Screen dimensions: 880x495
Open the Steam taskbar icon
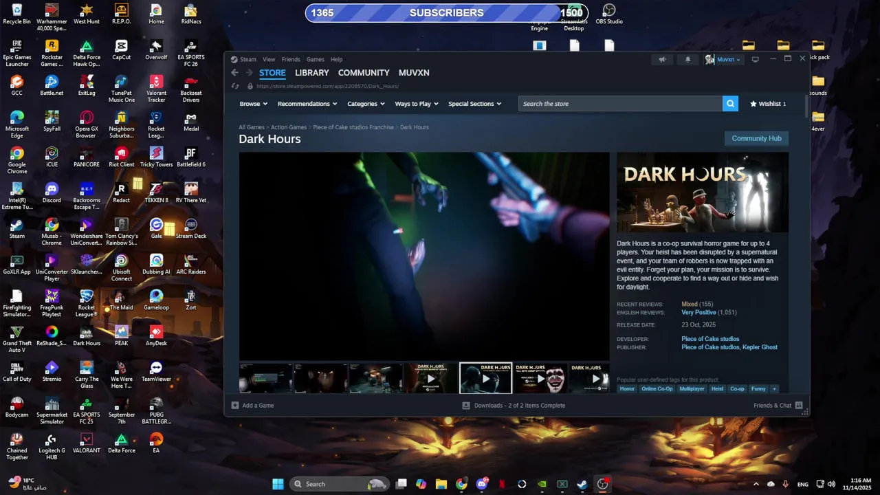click(x=582, y=484)
